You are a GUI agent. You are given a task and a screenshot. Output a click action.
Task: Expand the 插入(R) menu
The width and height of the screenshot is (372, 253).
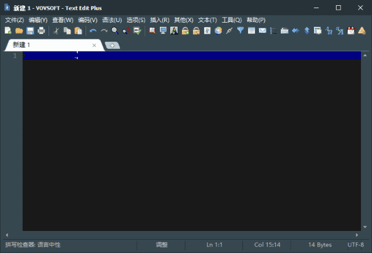pyautogui.click(x=159, y=20)
